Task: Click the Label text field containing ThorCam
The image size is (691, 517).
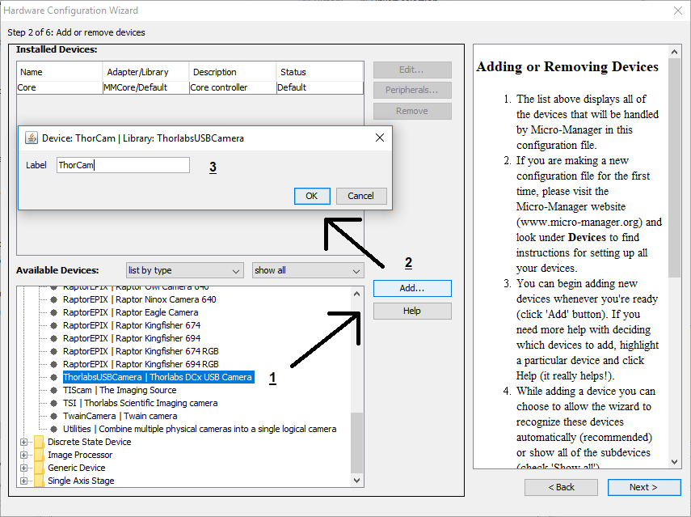Action: point(123,165)
